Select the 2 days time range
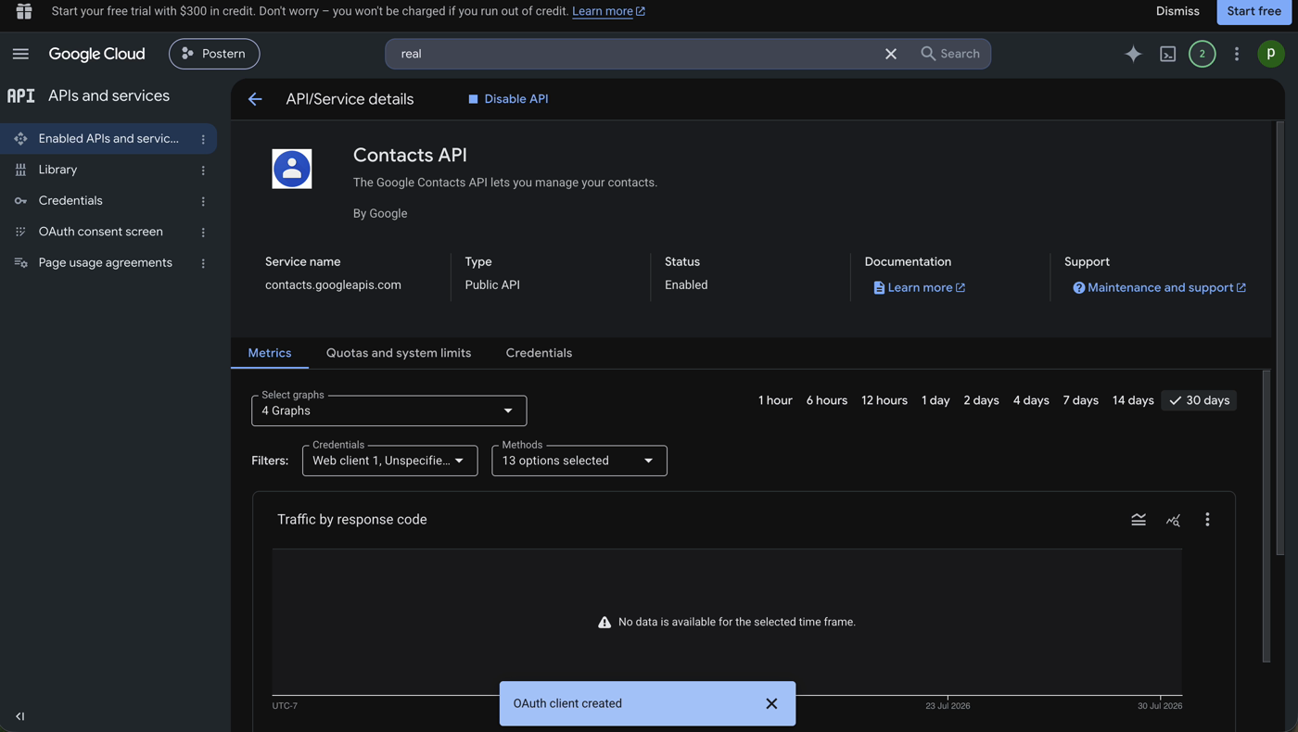The image size is (1298, 732). (981, 400)
